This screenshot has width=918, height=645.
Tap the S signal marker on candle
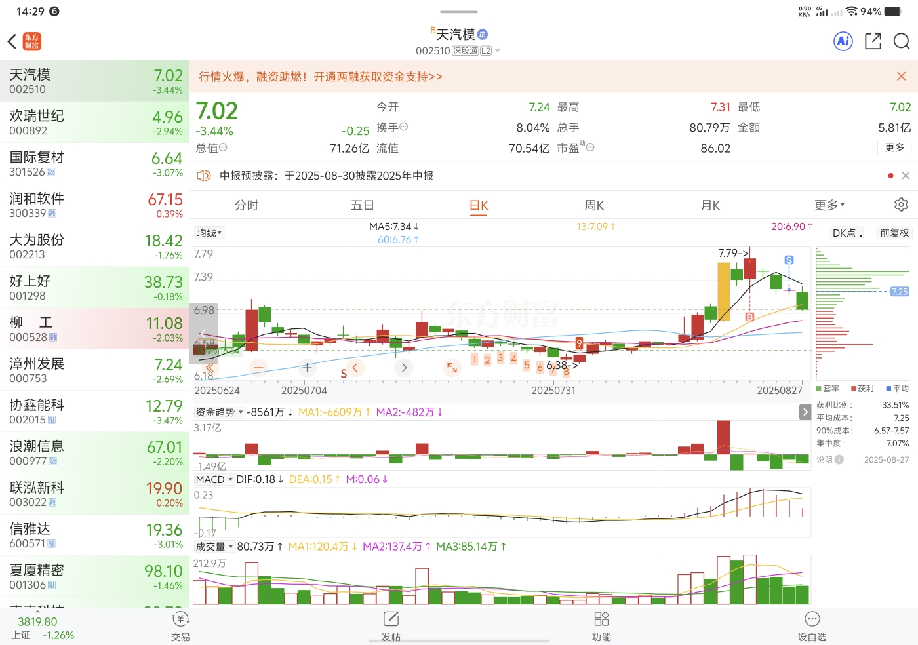789,260
